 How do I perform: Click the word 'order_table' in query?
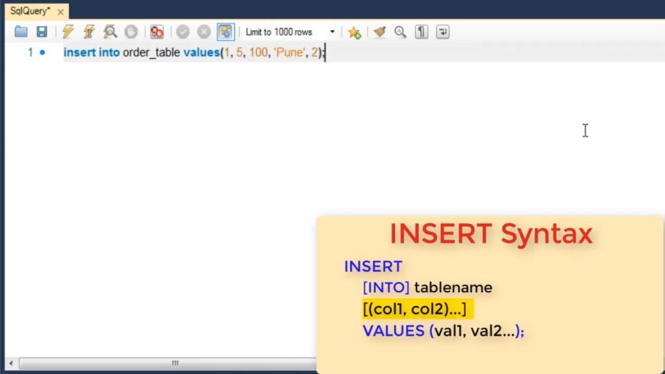pos(151,53)
